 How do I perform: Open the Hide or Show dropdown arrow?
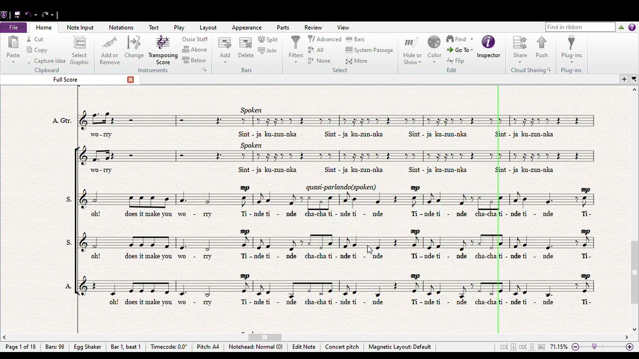(420, 62)
